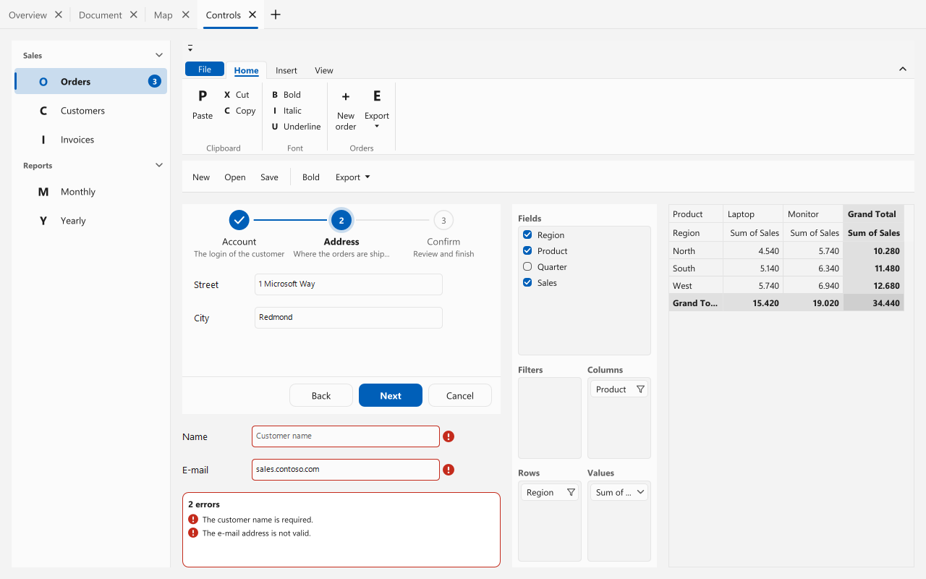Select step 2 Address in the wizard
Screen dimensions: 926x579
[x=341, y=219]
